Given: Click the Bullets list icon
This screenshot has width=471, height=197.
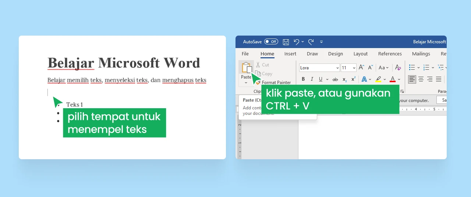Looking at the screenshot, I should [412, 68].
